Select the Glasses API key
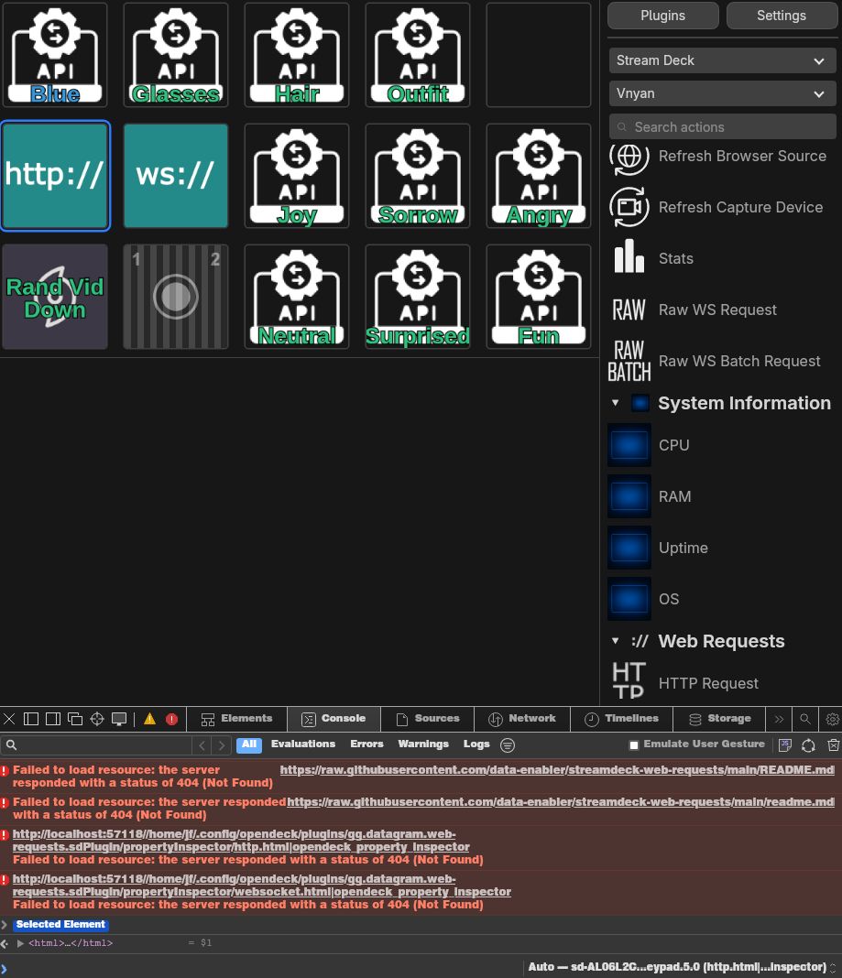 (x=176, y=55)
